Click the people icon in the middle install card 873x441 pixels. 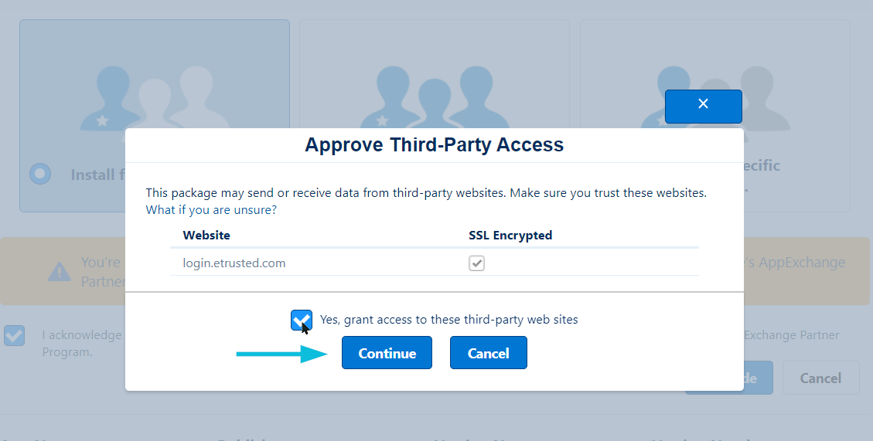tap(435, 97)
